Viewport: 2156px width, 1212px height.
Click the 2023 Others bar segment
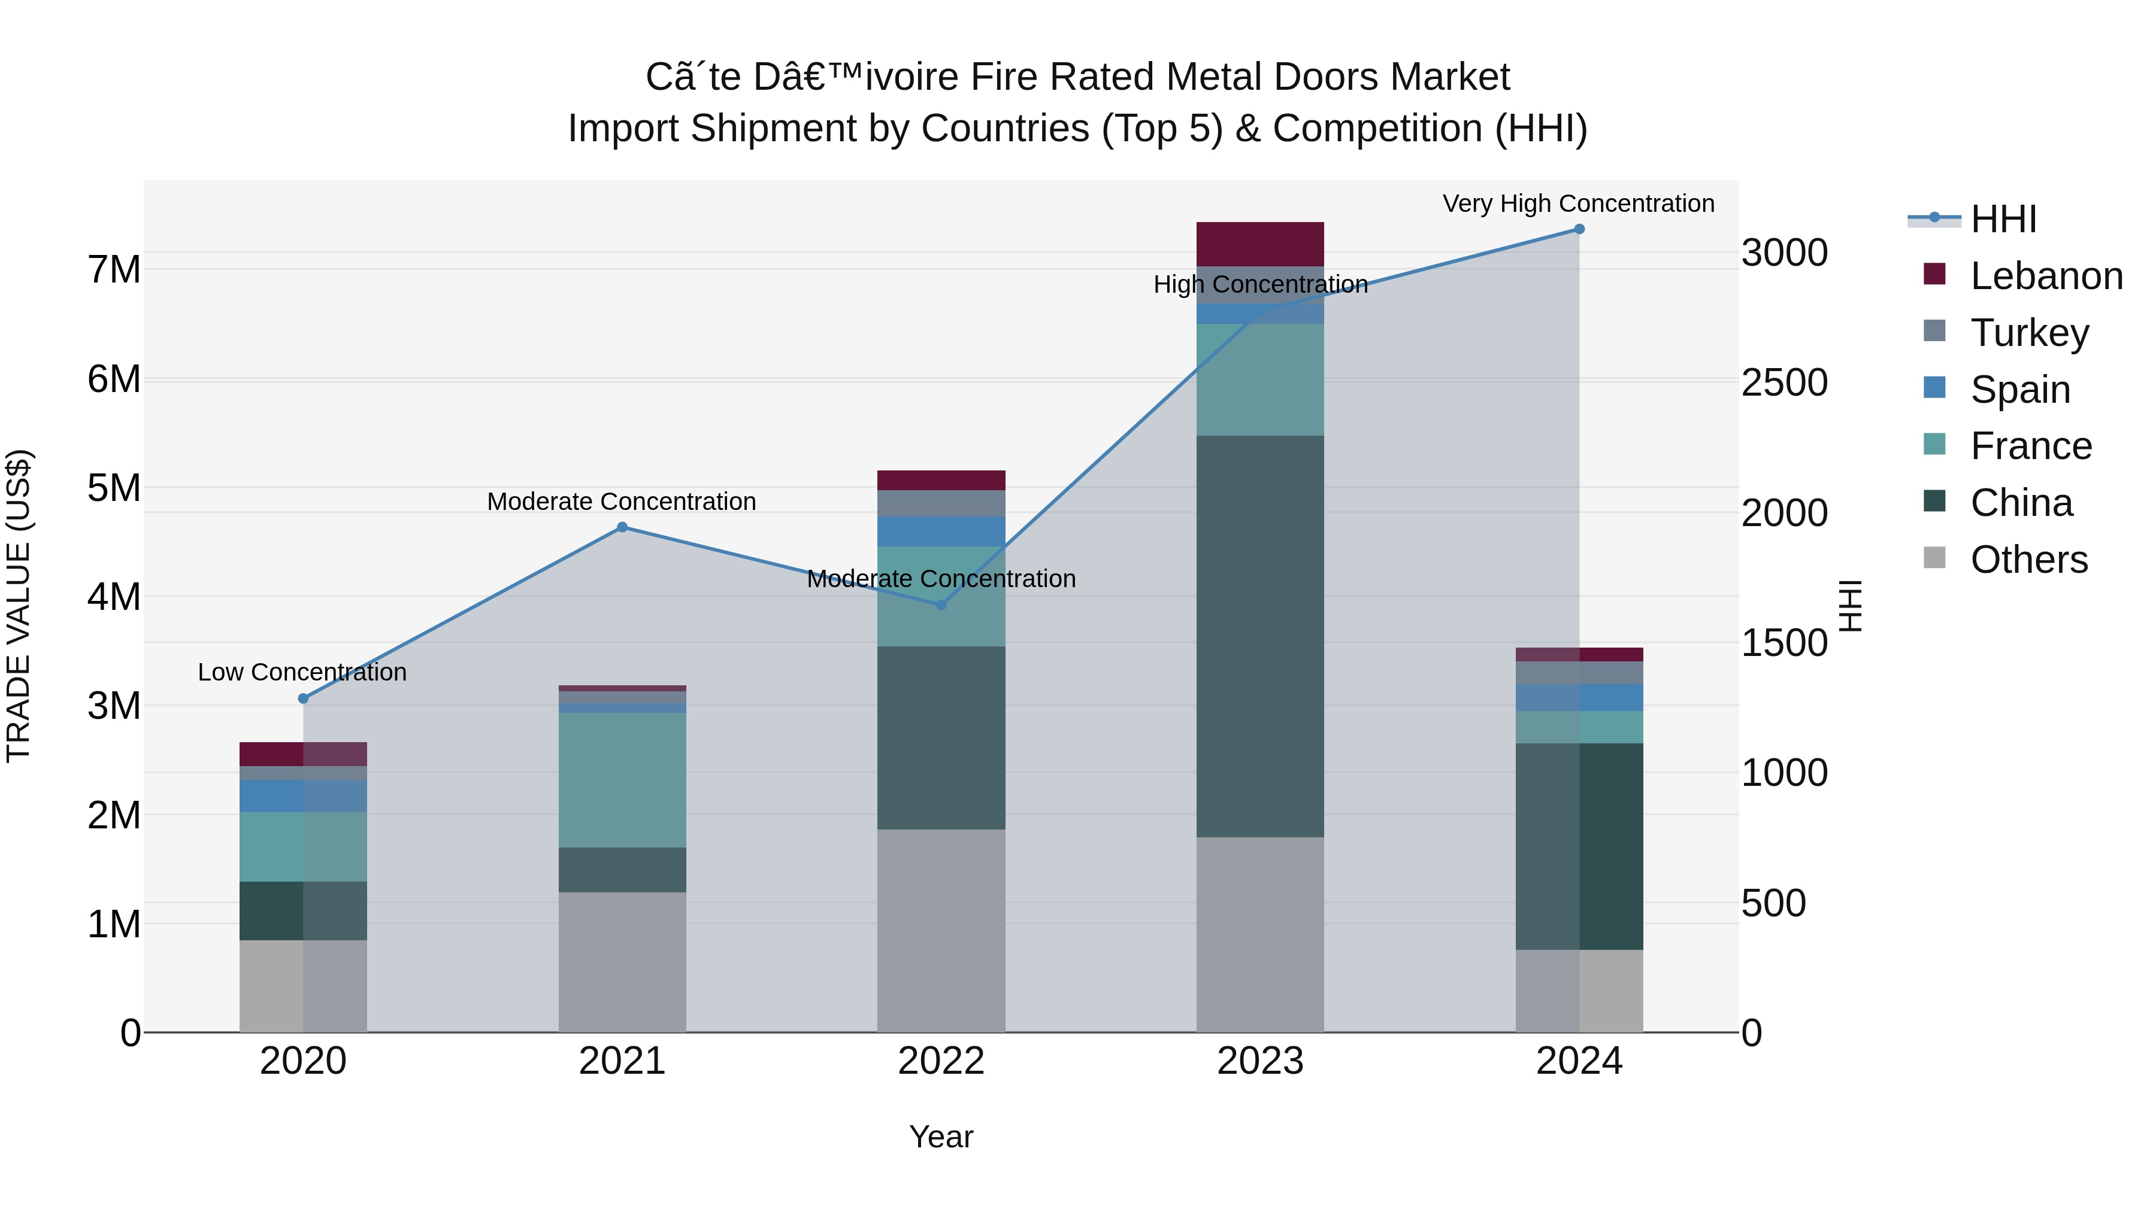click(x=1261, y=934)
